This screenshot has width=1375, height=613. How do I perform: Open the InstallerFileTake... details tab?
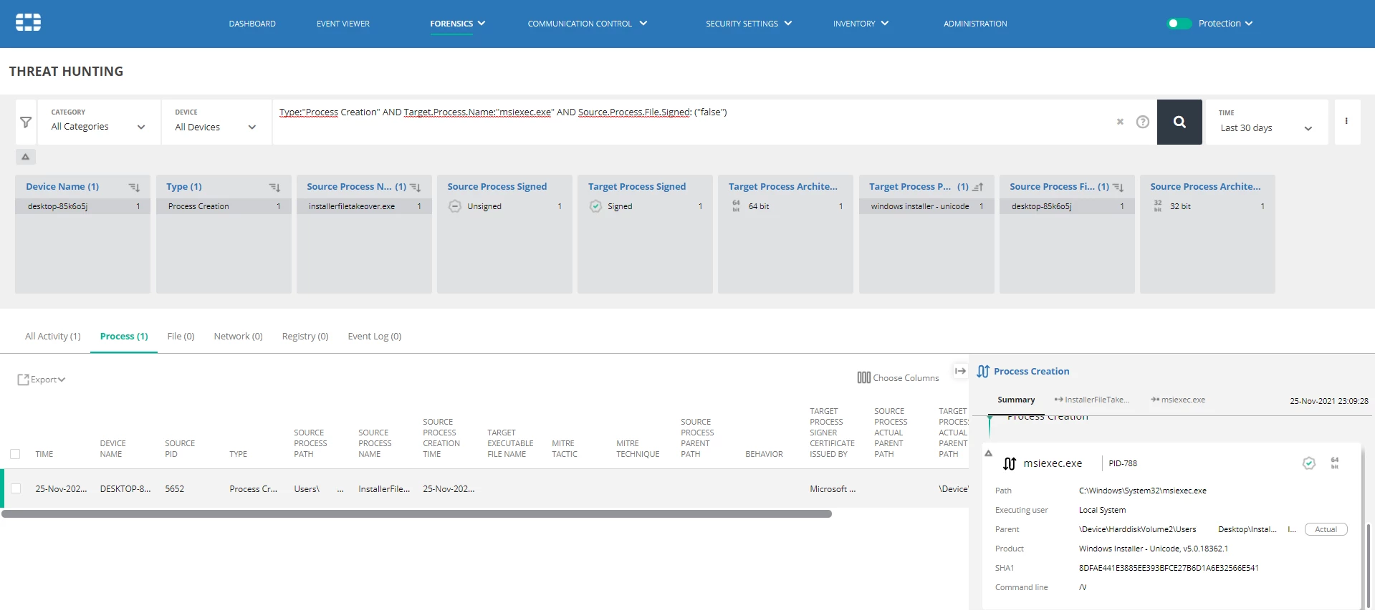coord(1091,400)
